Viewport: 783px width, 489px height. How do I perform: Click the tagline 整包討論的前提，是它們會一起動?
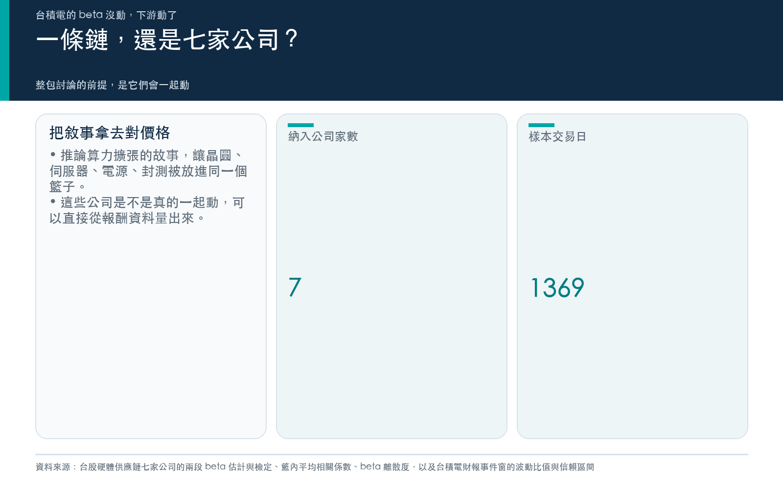(x=113, y=85)
